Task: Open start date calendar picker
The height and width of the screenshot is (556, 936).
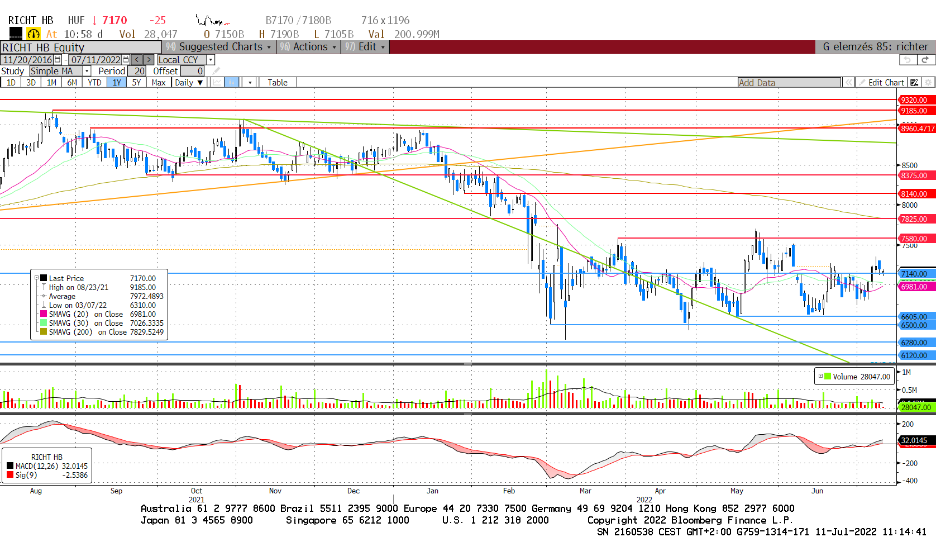Action: pos(58,60)
